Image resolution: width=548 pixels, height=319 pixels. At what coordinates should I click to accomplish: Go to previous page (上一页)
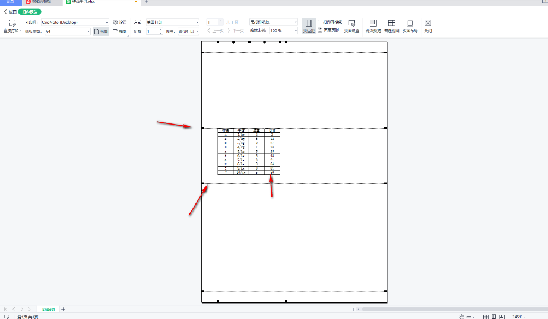coord(216,31)
